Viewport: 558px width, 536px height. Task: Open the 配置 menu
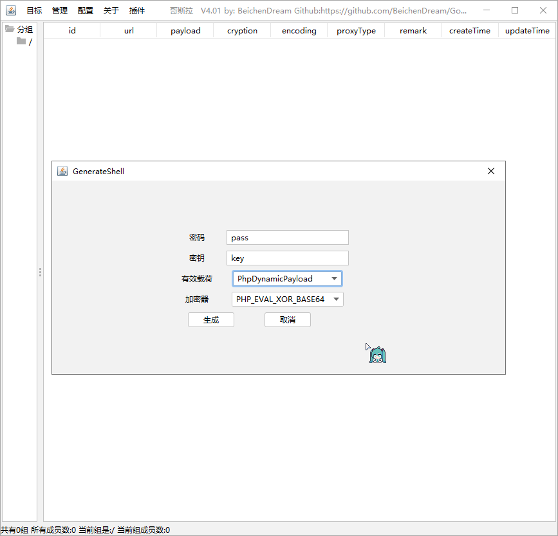coord(85,10)
